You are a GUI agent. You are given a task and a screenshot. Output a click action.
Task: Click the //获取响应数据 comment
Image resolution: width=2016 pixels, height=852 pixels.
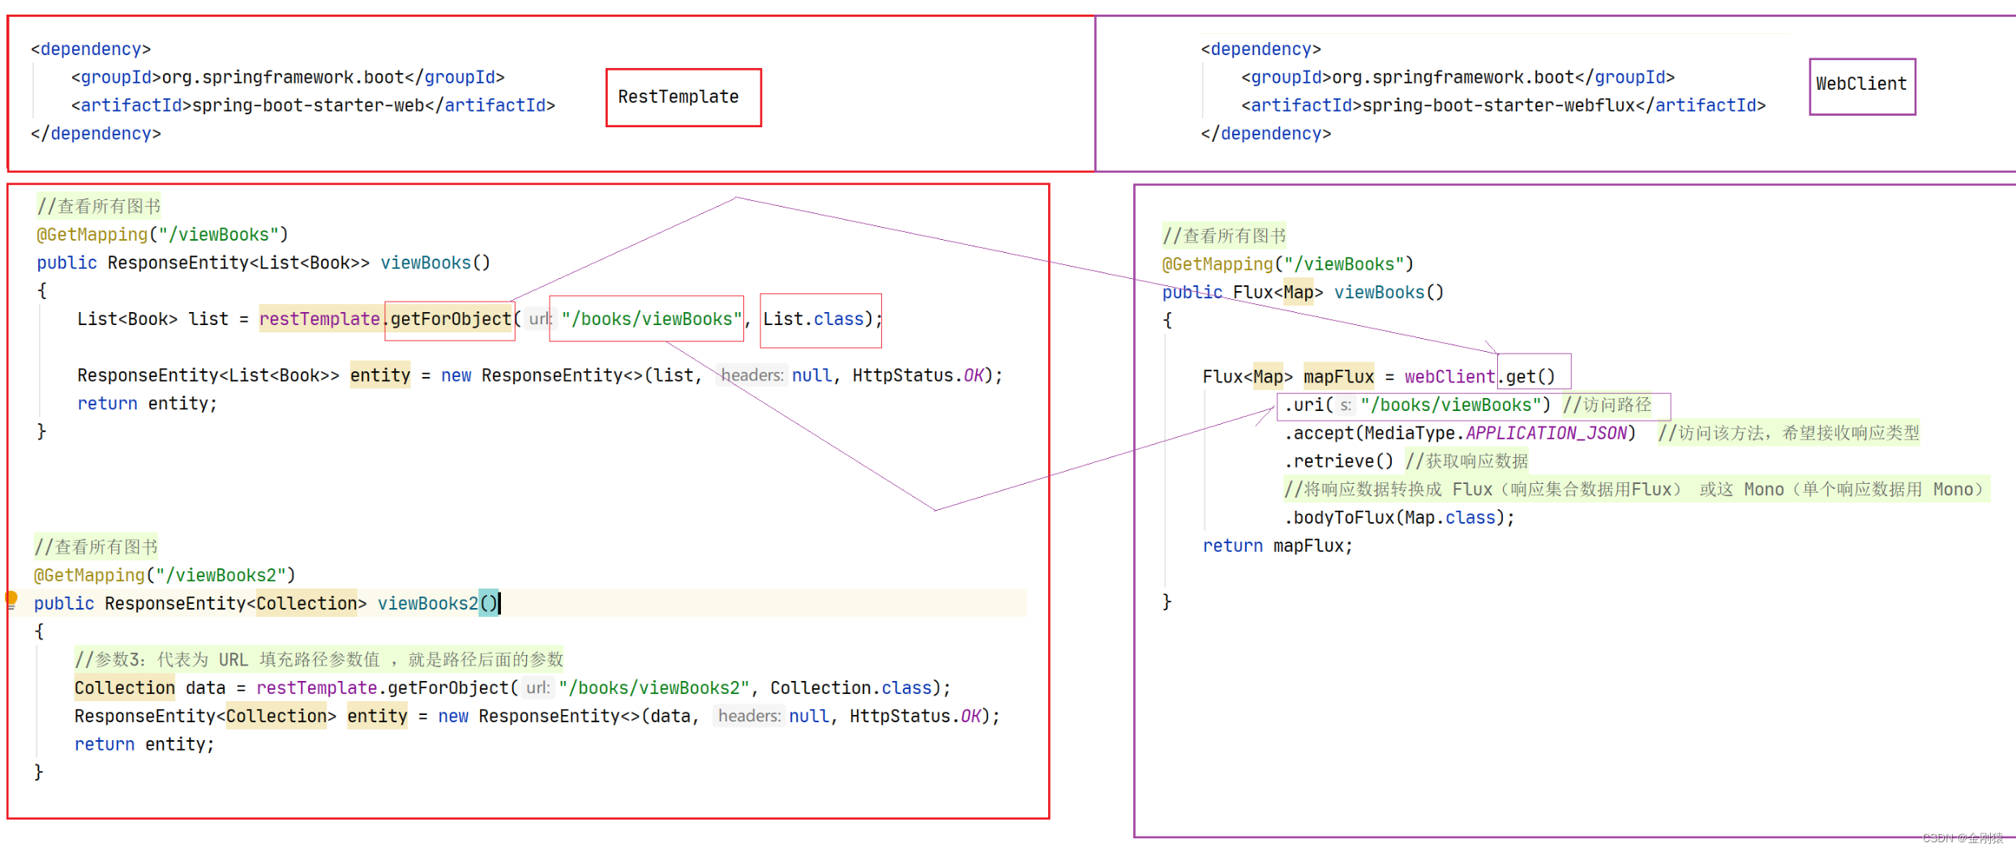coord(1466,461)
